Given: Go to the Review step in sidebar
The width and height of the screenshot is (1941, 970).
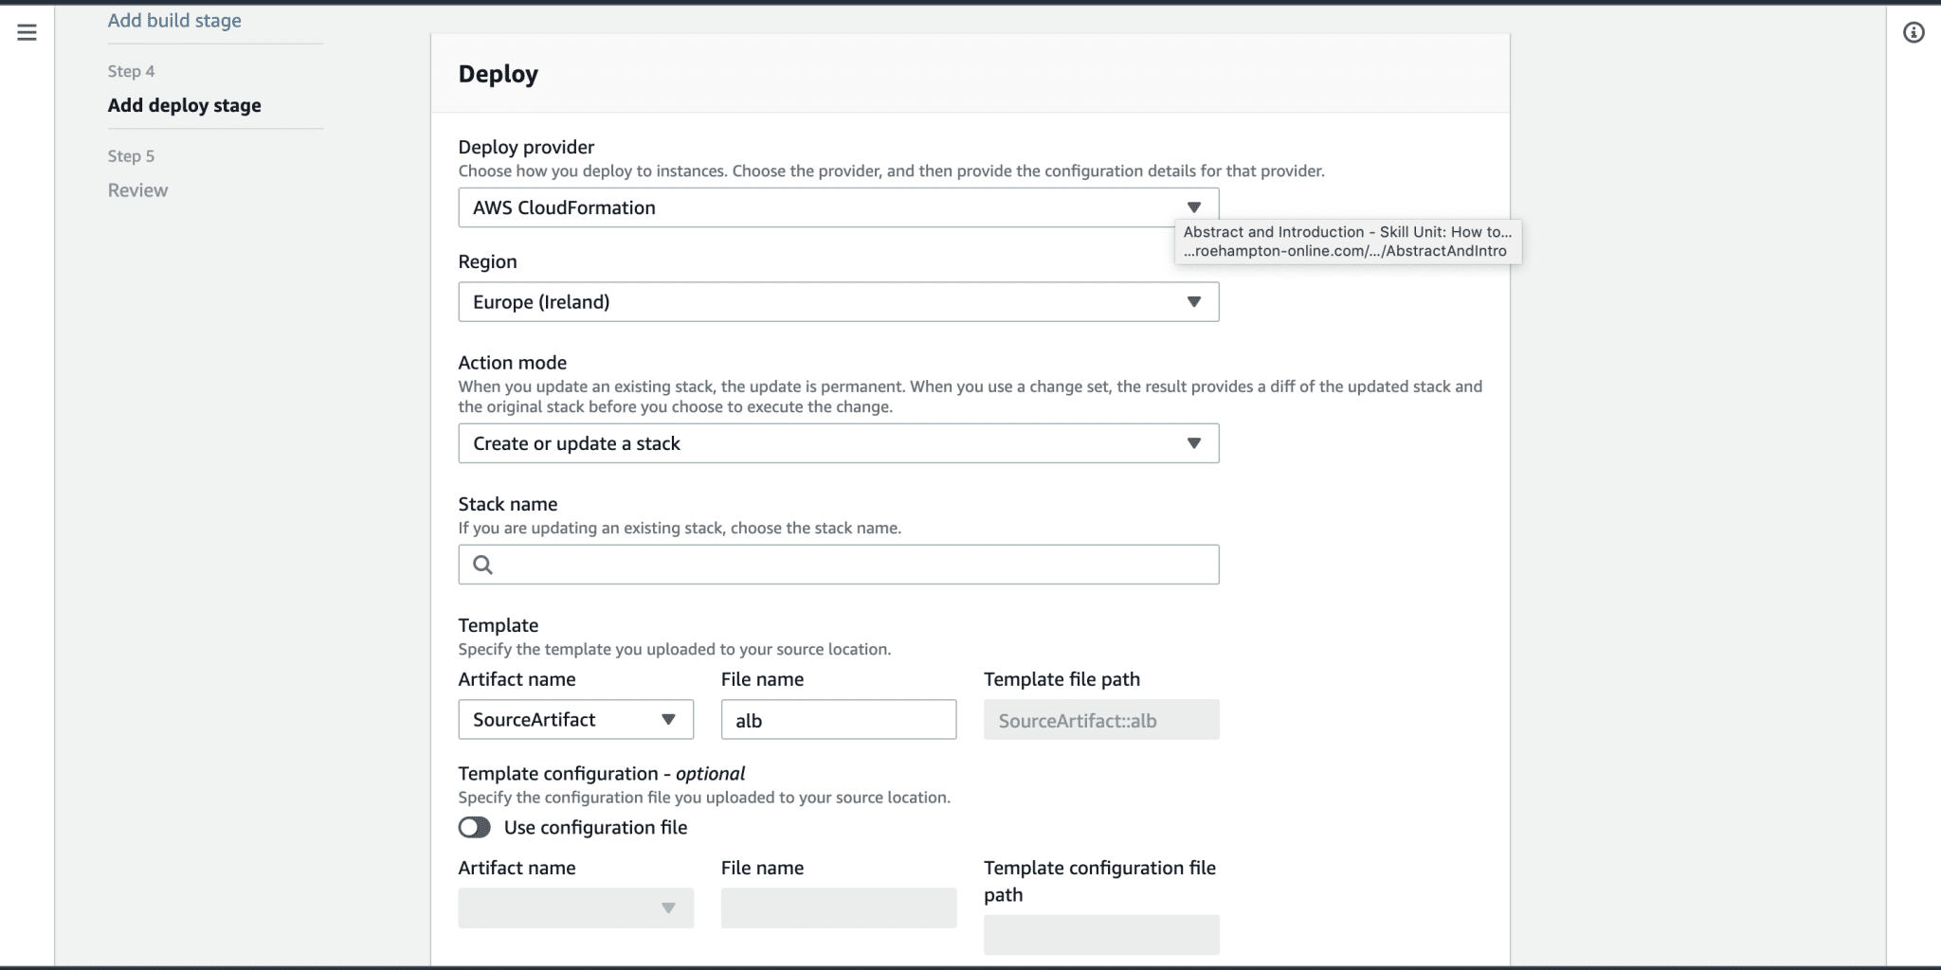Looking at the screenshot, I should (138, 189).
